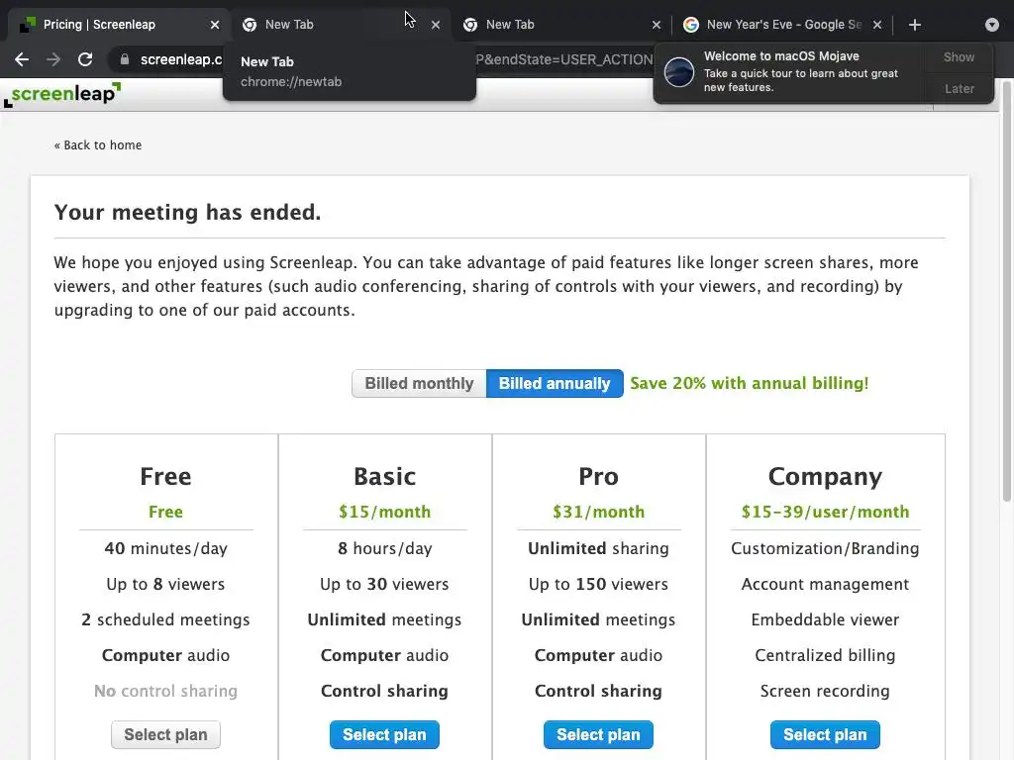Open a new tab with the plus icon
1014x760 pixels.
click(x=914, y=25)
